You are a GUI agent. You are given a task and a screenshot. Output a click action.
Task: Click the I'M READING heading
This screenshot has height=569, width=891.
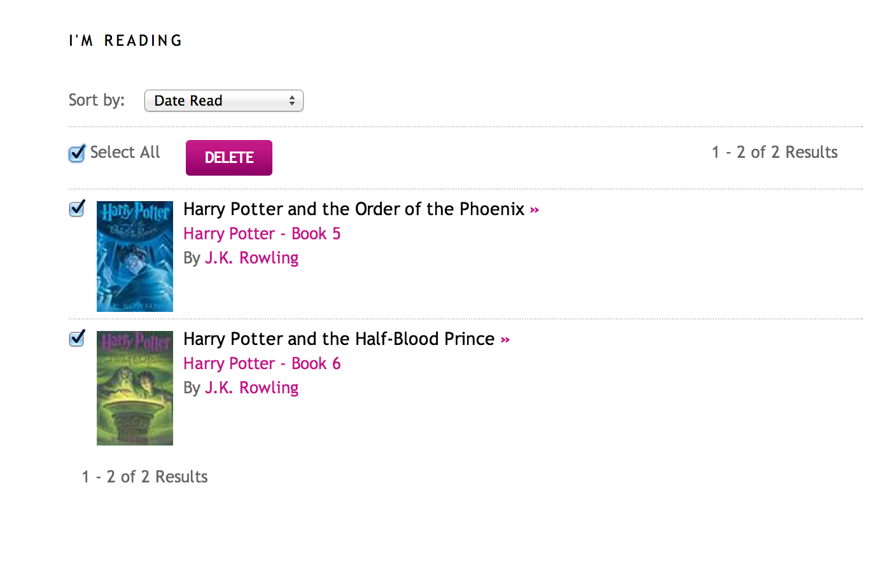pyautogui.click(x=125, y=41)
